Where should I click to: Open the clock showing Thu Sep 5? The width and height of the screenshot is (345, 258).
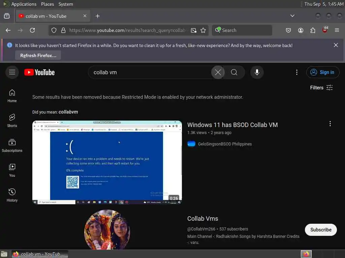pyautogui.click(x=324, y=4)
